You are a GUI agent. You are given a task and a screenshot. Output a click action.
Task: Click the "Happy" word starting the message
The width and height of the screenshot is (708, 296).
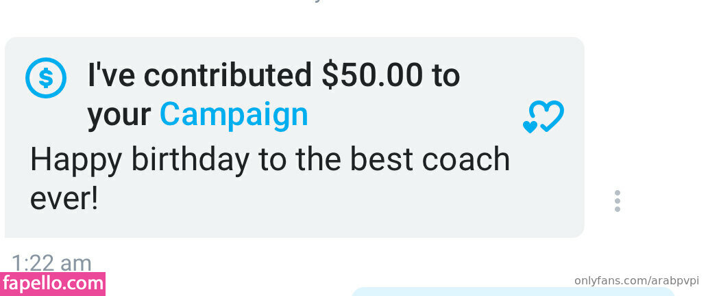[x=76, y=161]
